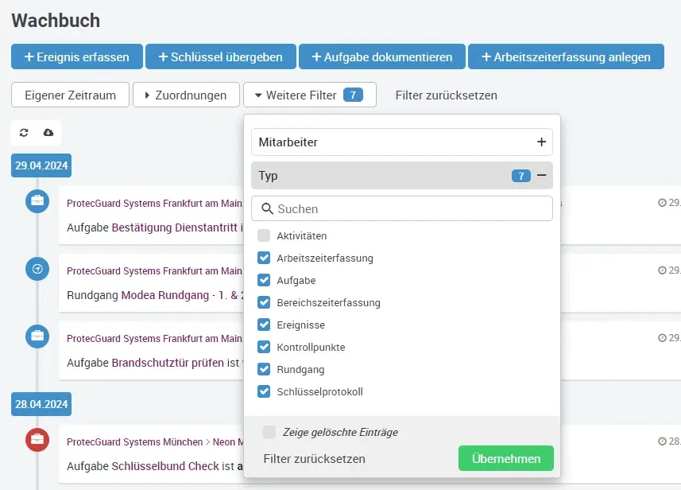Click the refresh icon above the timeline
Viewport: 681px width, 490px height.
24,132
